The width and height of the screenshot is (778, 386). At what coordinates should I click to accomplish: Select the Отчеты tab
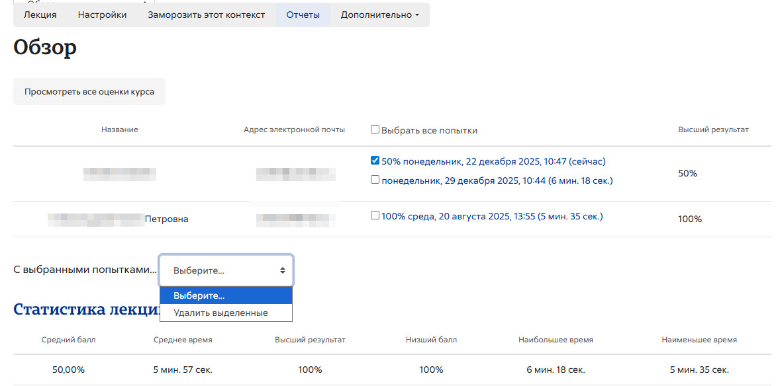(x=303, y=15)
